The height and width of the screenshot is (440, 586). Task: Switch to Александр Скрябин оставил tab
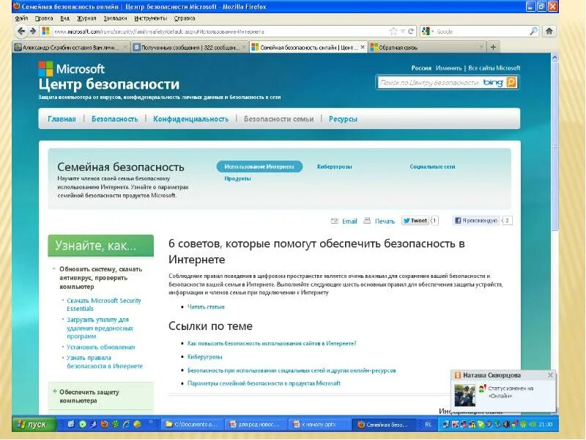pyautogui.click(x=70, y=48)
